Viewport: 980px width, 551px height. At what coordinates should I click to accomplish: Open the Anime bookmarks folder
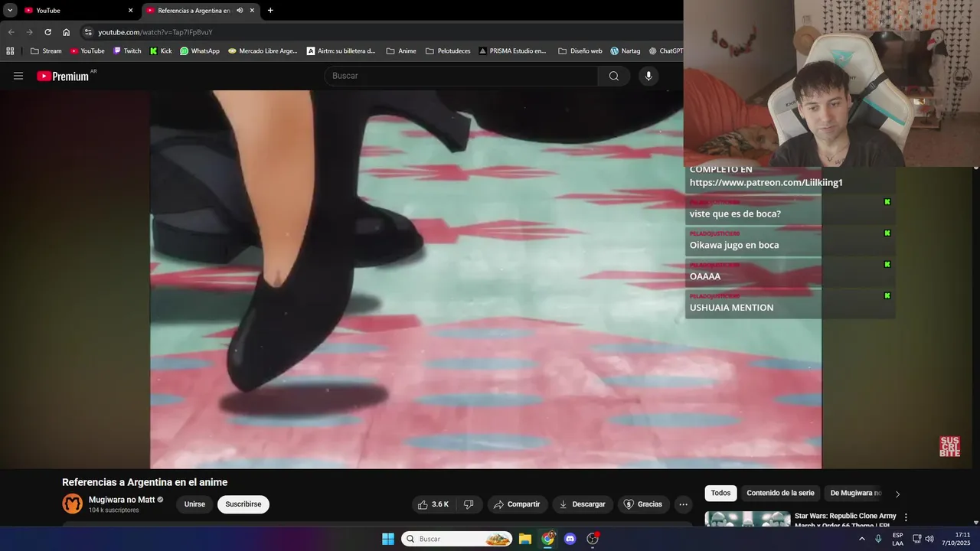pos(401,51)
